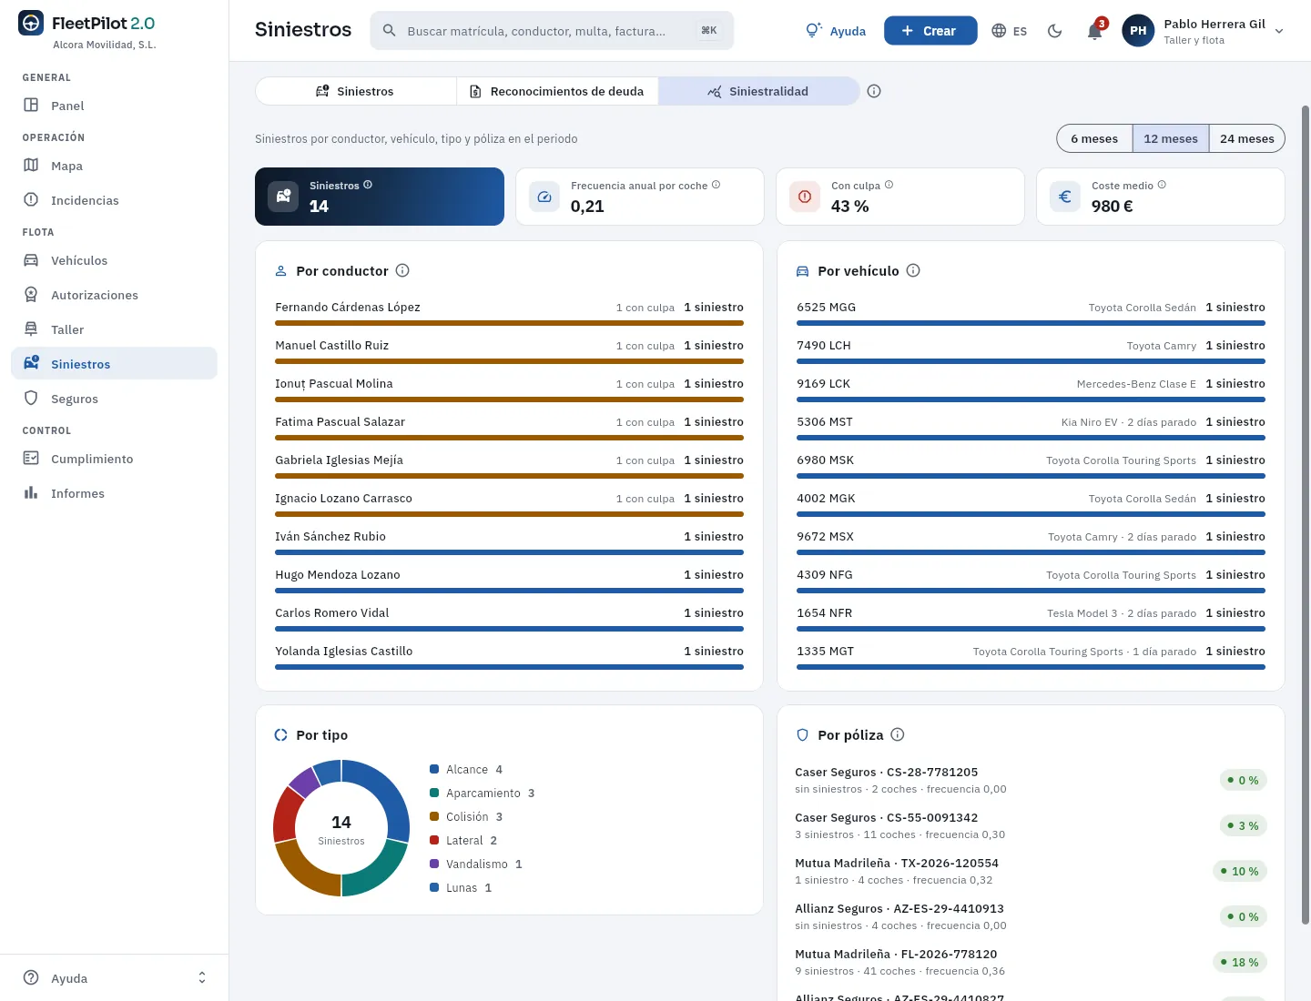Click info icon on Coste medio card
Screen dimensions: 1311x1001
1162,185
